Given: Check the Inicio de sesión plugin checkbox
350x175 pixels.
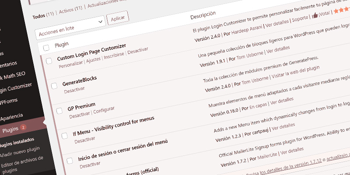Looking at the screenshot, I should 70,161.
